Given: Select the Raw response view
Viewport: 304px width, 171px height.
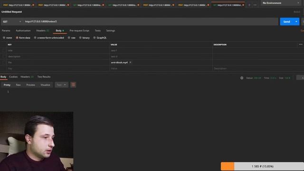Looking at the screenshot, I should pyautogui.click(x=18, y=85).
